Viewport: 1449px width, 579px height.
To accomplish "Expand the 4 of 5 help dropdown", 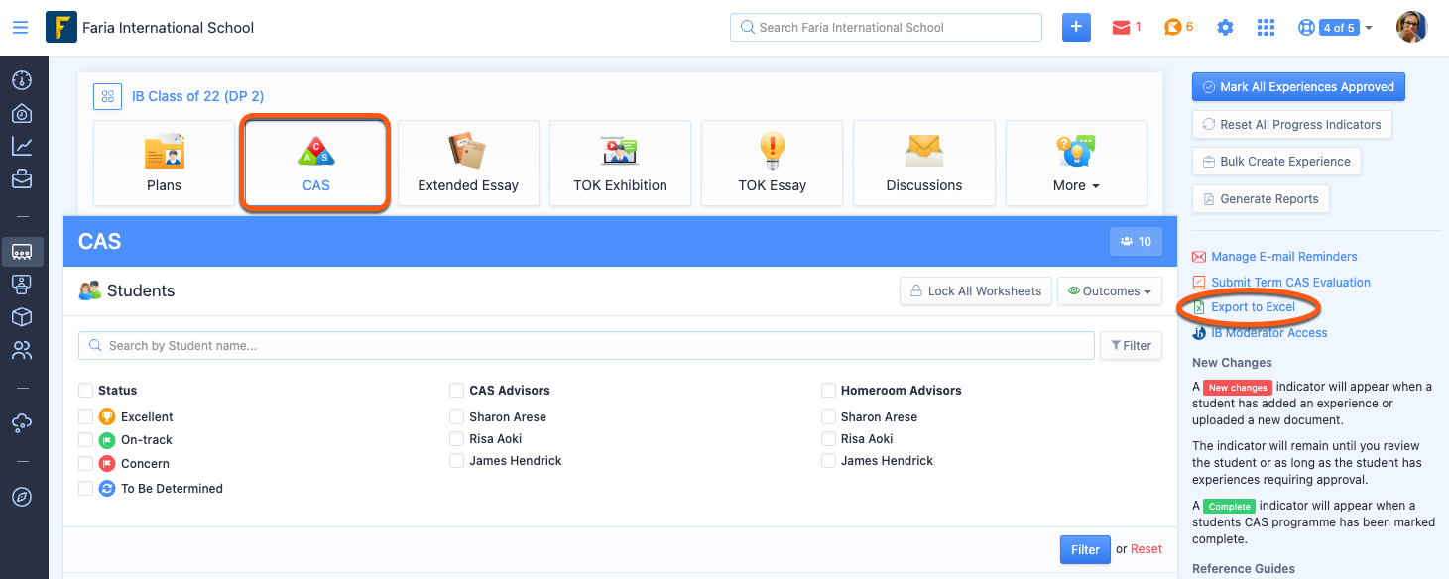I will (x=1335, y=28).
